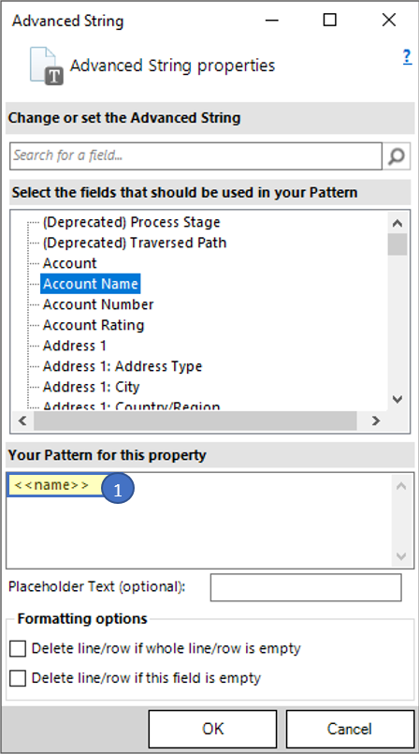The image size is (419, 754).
Task: Click the Cancel button
Action: tap(350, 729)
